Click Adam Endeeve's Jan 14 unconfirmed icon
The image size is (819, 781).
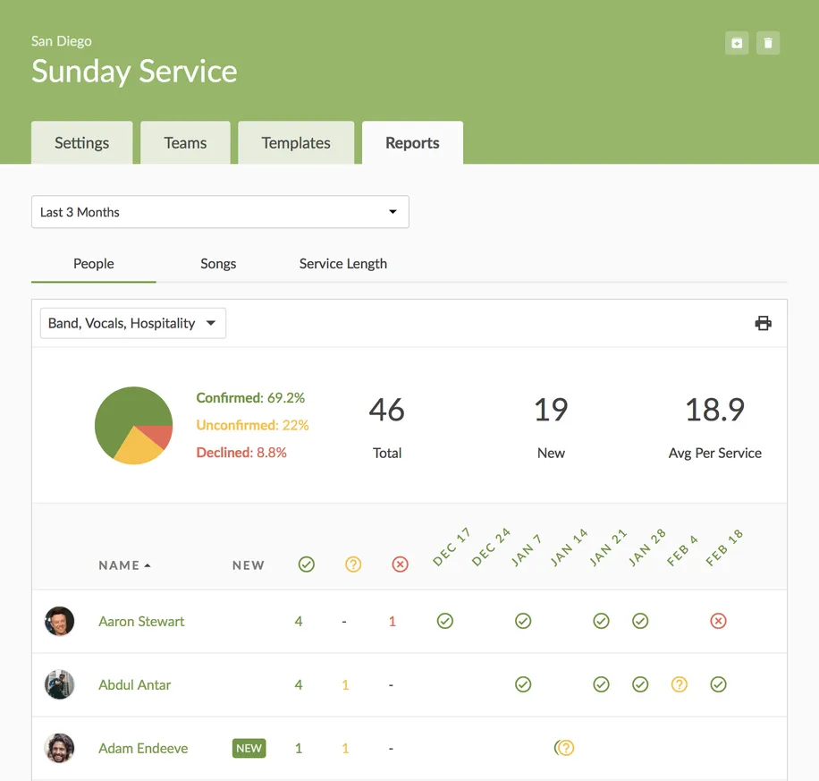(565, 748)
